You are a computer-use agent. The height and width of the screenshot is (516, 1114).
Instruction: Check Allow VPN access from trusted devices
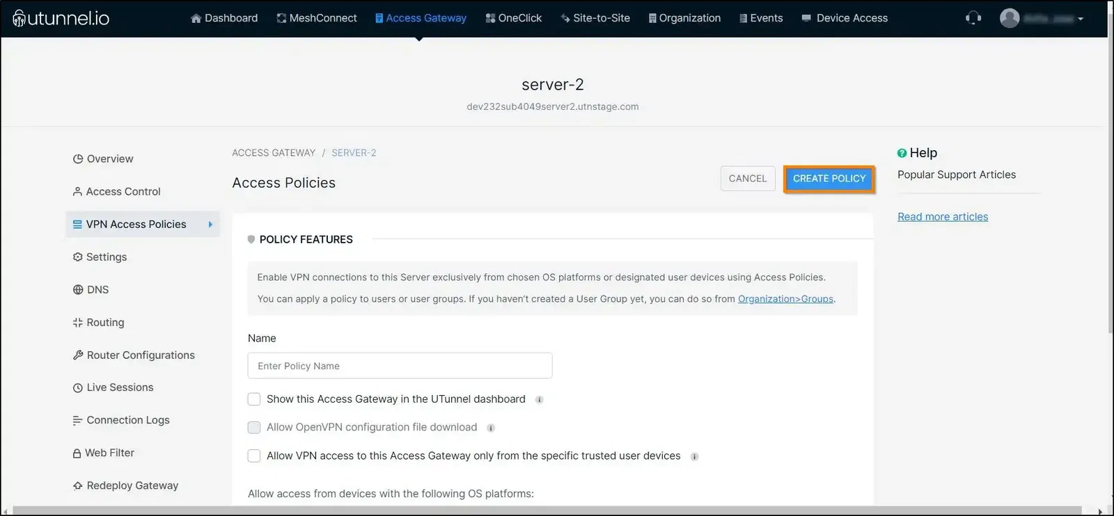tap(254, 456)
